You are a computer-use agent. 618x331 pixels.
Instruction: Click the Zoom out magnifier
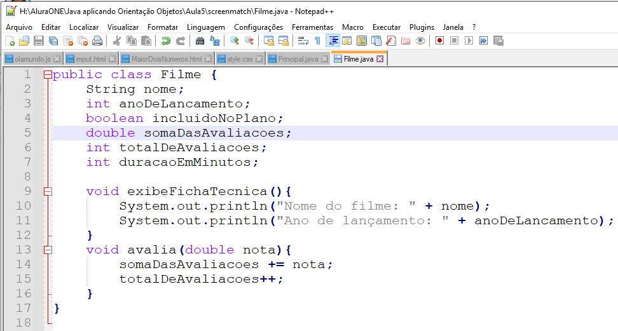(x=249, y=41)
